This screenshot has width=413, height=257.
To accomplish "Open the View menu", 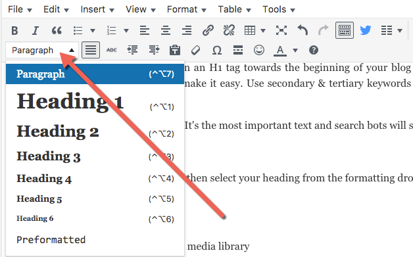I will [141, 9].
